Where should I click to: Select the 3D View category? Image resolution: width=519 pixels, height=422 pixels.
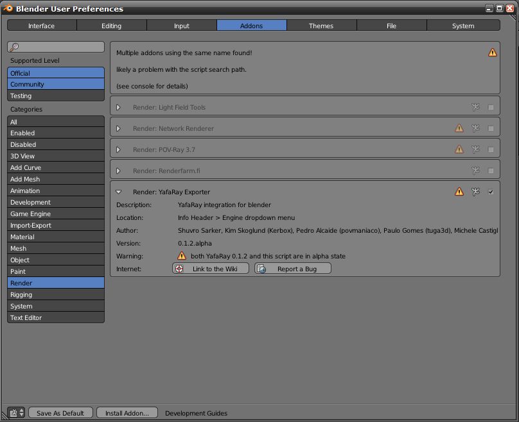click(x=56, y=156)
